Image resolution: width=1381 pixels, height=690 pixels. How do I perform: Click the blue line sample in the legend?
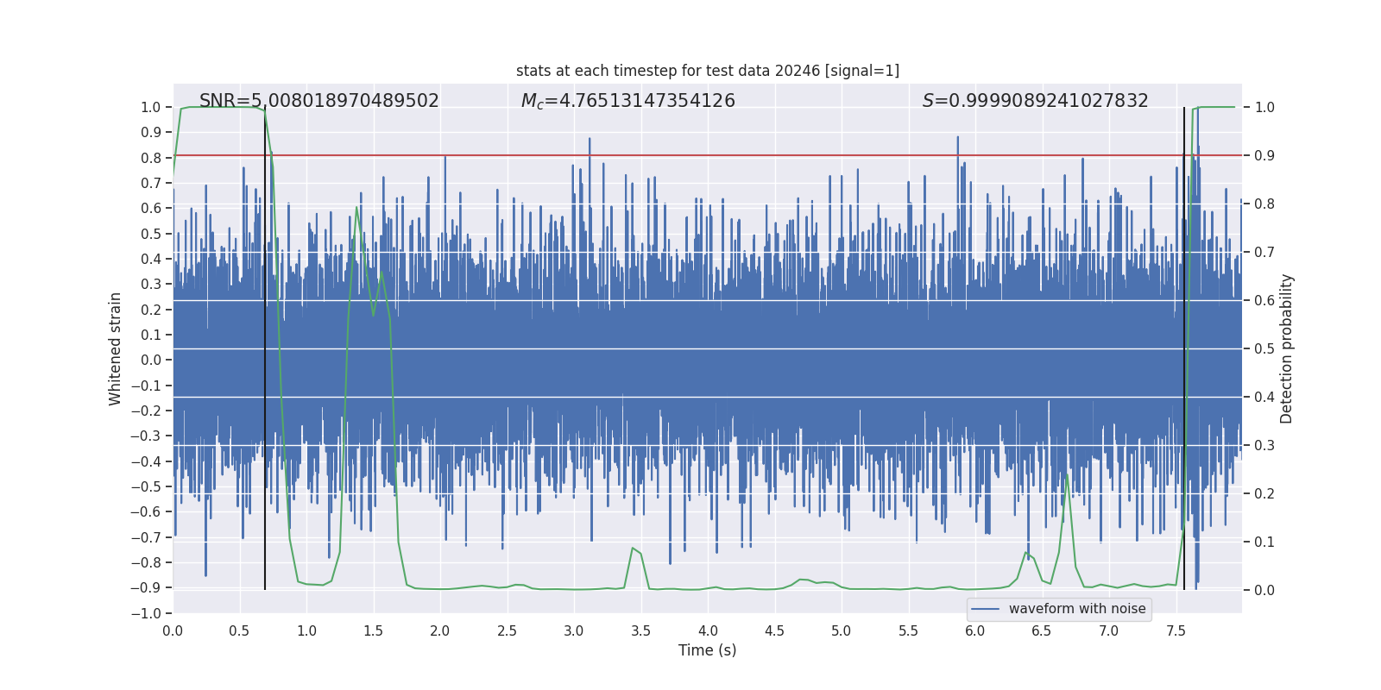point(986,609)
